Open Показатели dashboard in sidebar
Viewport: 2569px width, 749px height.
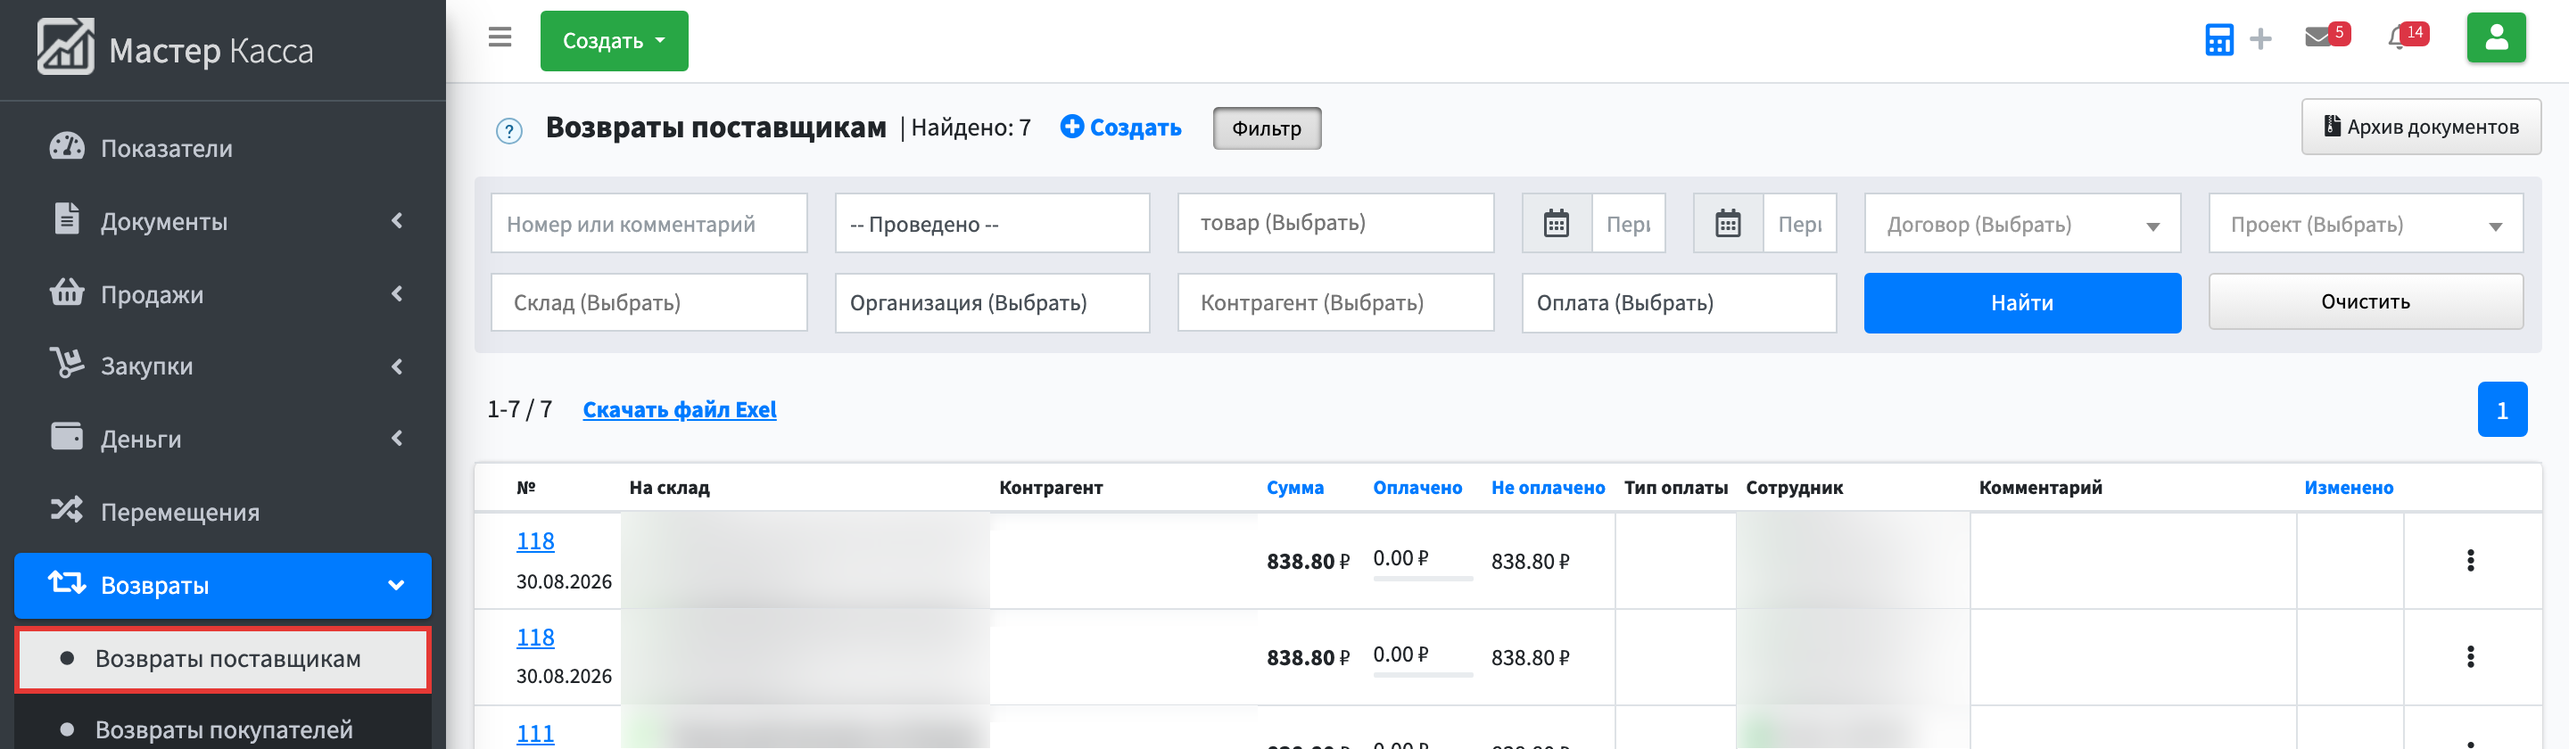222,148
